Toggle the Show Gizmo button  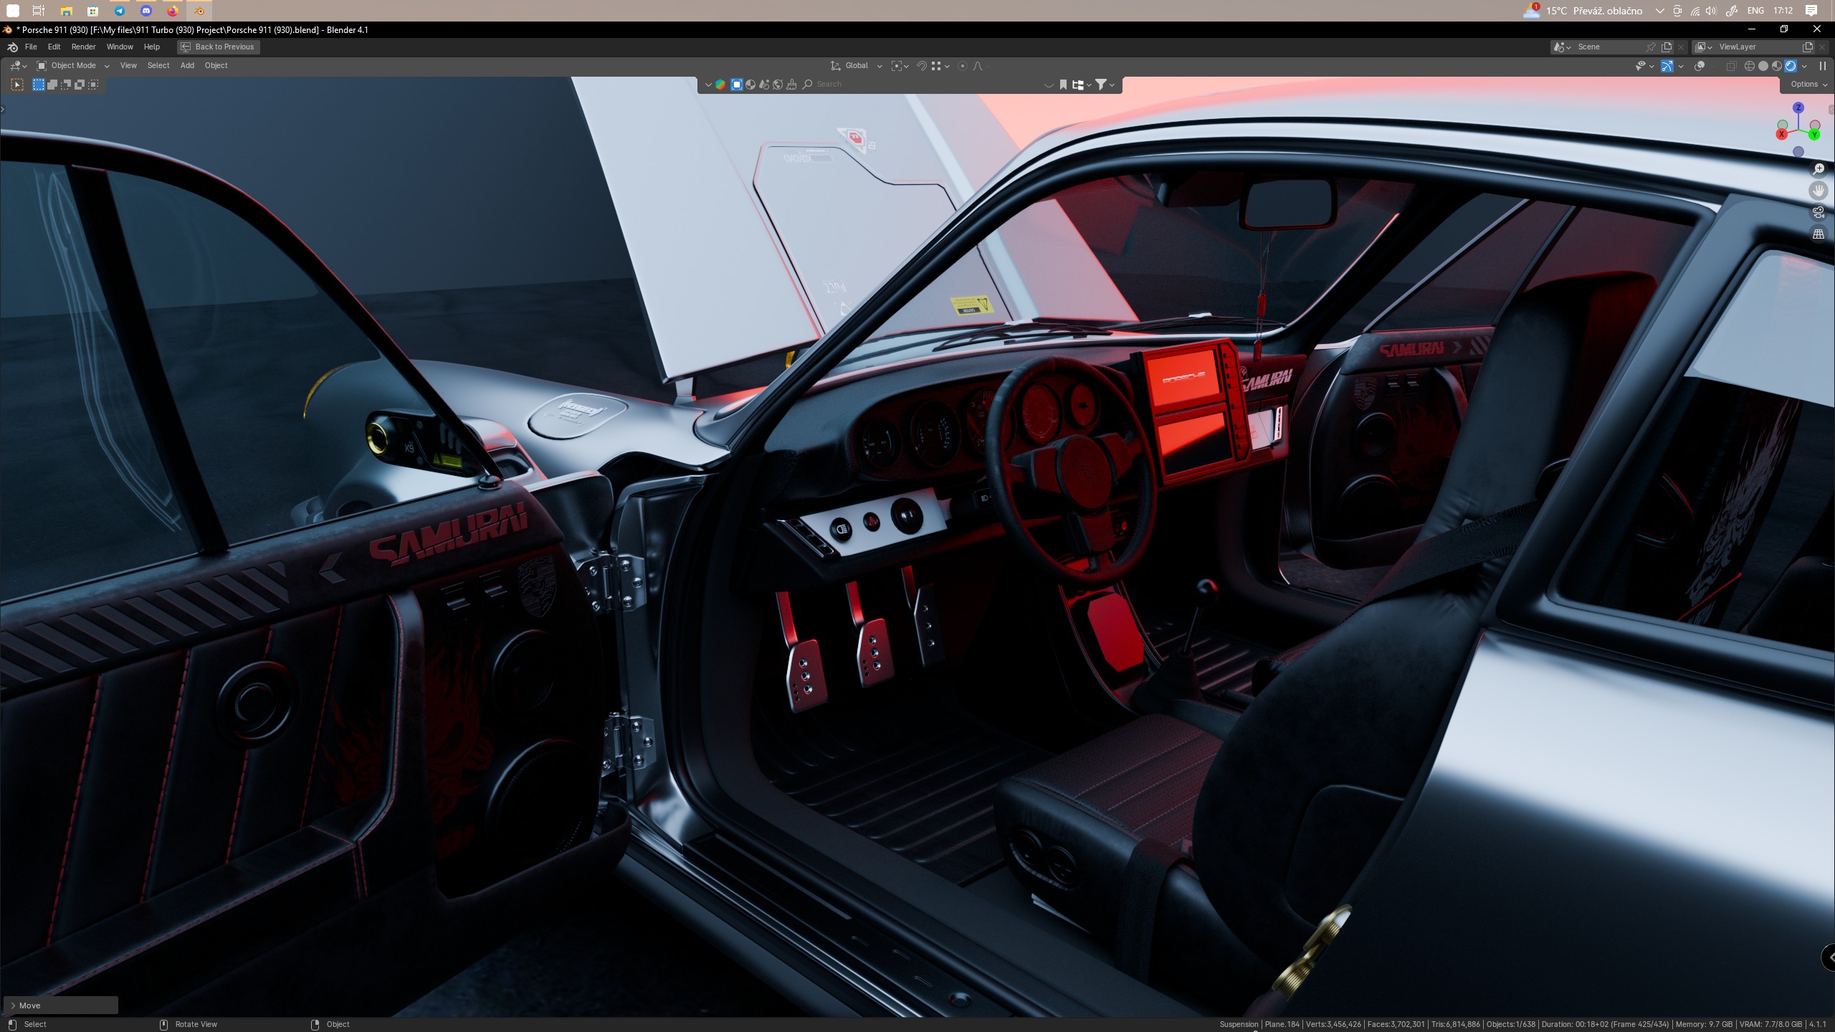1667,66
